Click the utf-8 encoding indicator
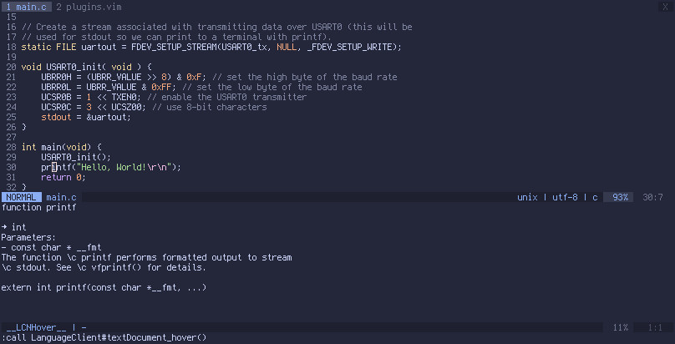 (x=566, y=197)
